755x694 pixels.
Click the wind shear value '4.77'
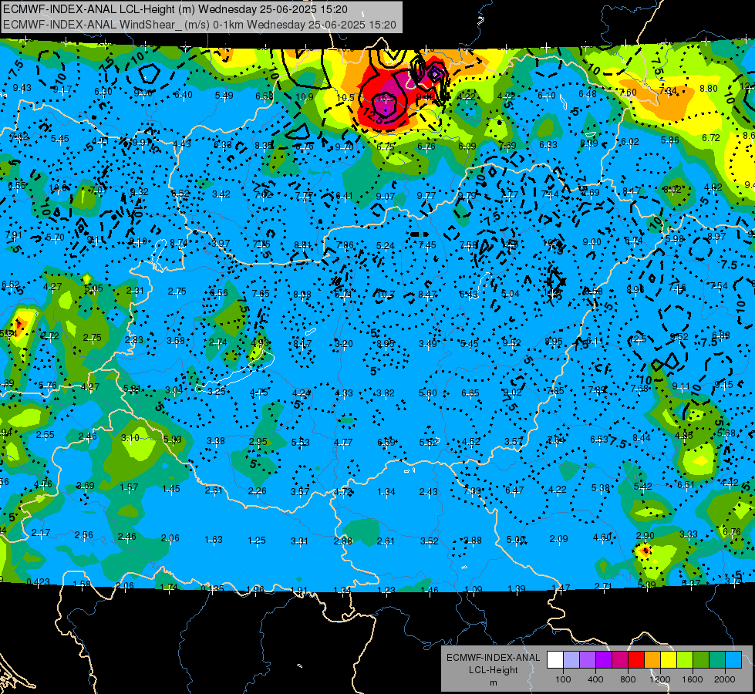click(x=343, y=442)
